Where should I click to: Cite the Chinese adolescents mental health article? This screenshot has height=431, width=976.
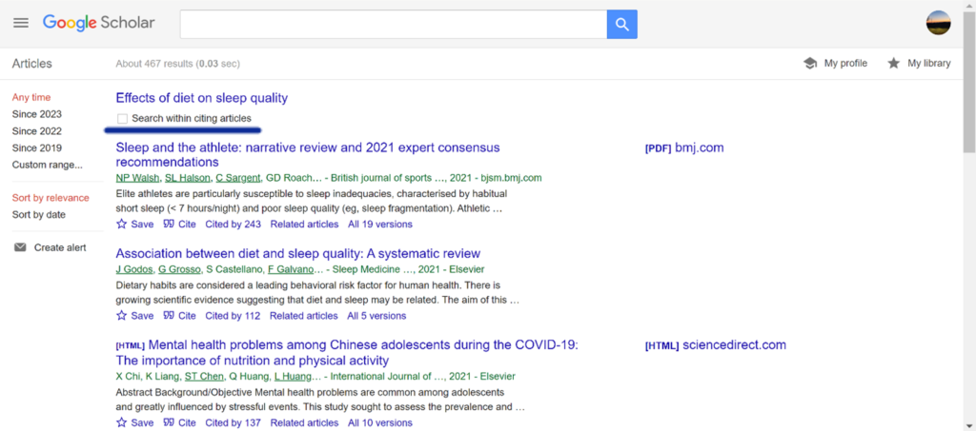click(179, 423)
